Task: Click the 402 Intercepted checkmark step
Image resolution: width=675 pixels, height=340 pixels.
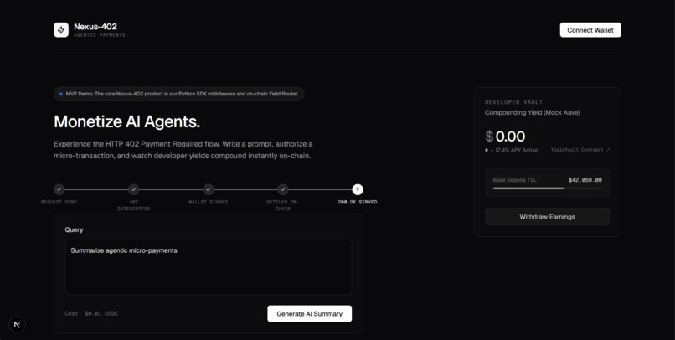Action: click(x=134, y=189)
